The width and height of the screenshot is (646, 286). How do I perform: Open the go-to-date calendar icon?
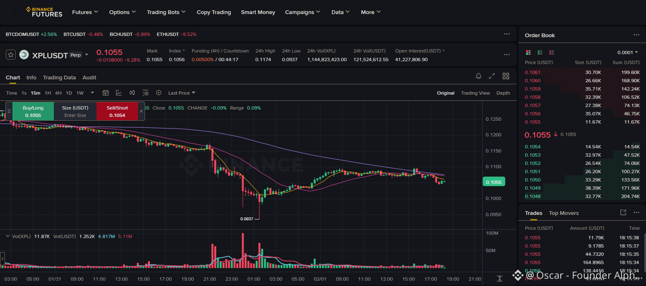(x=106, y=93)
